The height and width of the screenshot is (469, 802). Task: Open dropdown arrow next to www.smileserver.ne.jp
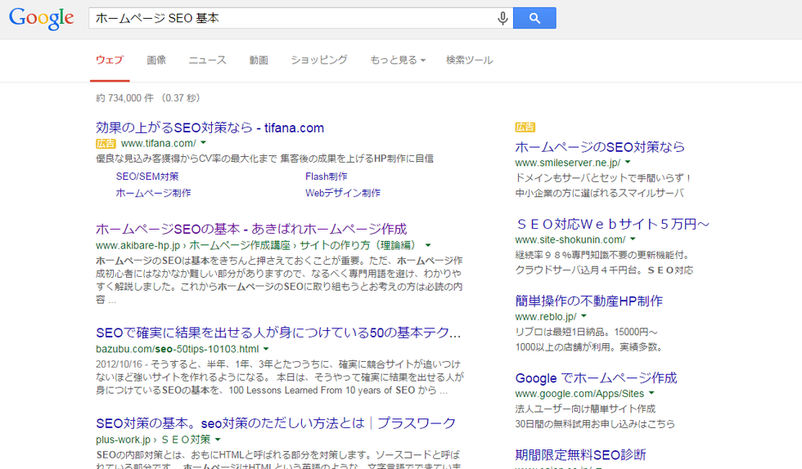628,163
